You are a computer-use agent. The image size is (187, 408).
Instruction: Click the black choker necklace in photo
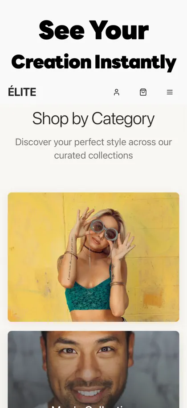pyautogui.click(x=92, y=249)
